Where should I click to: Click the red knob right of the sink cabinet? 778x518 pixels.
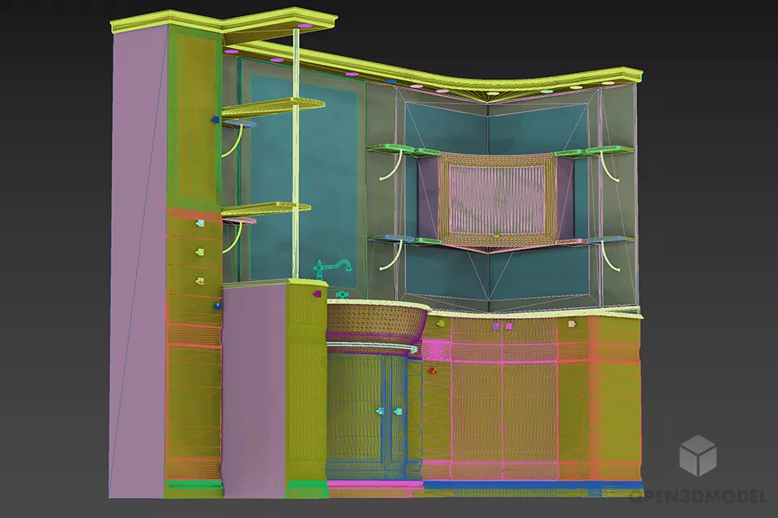(x=432, y=371)
